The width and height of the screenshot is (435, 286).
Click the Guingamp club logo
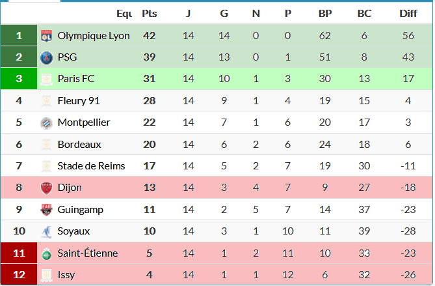(x=46, y=210)
